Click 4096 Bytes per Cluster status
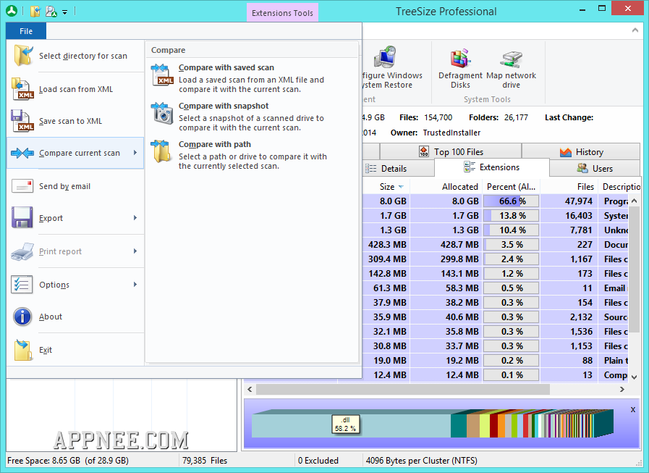The image size is (649, 473). 421,461
